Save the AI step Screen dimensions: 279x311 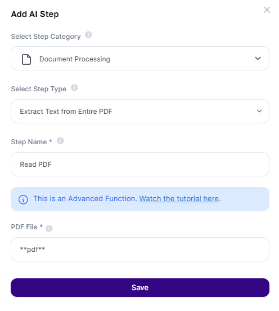tap(140, 287)
